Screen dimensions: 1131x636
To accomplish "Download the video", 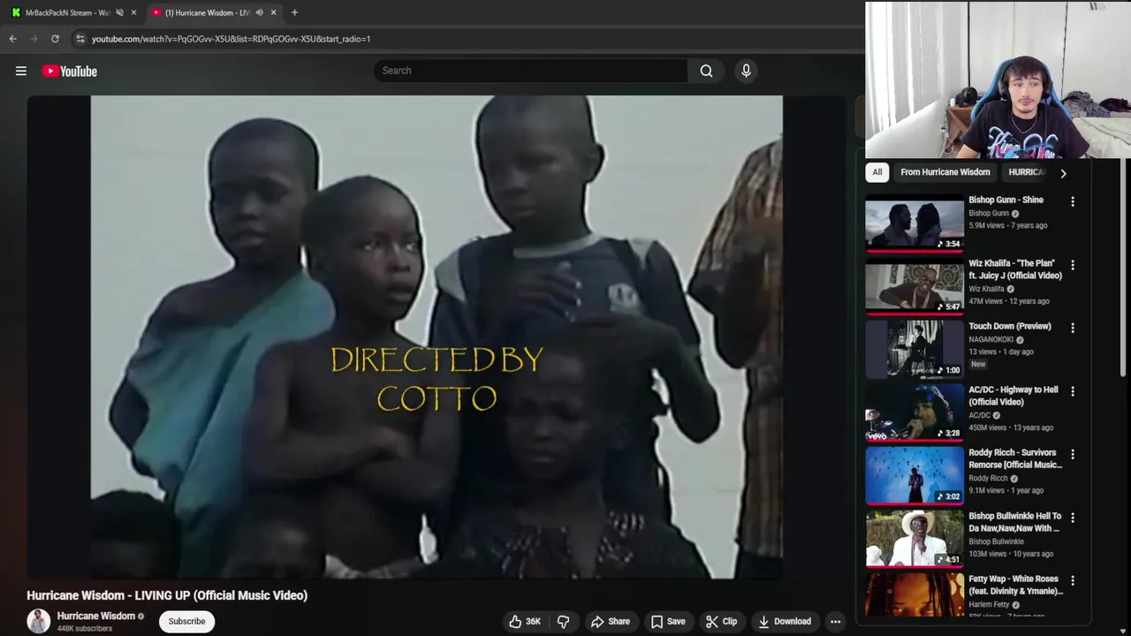I will click(785, 621).
